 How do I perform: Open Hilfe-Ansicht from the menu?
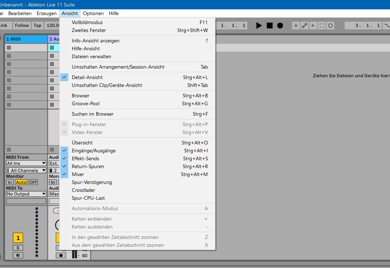pyautogui.click(x=137, y=49)
